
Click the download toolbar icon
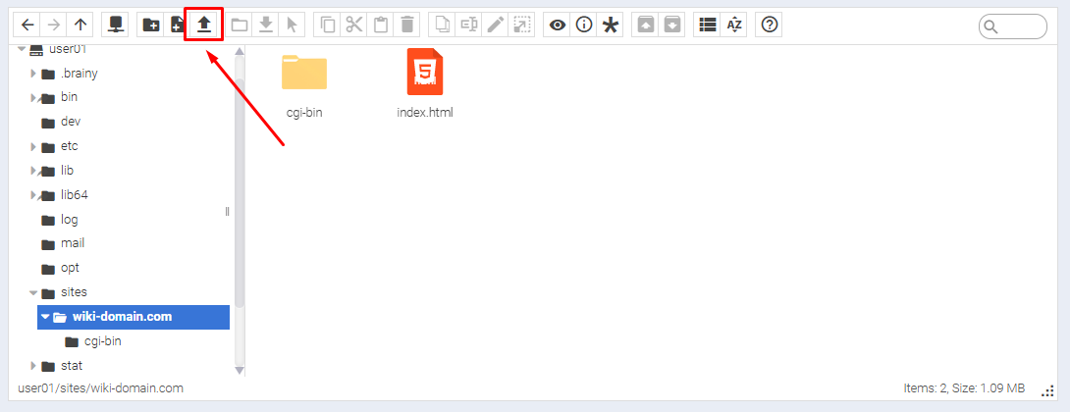click(265, 26)
